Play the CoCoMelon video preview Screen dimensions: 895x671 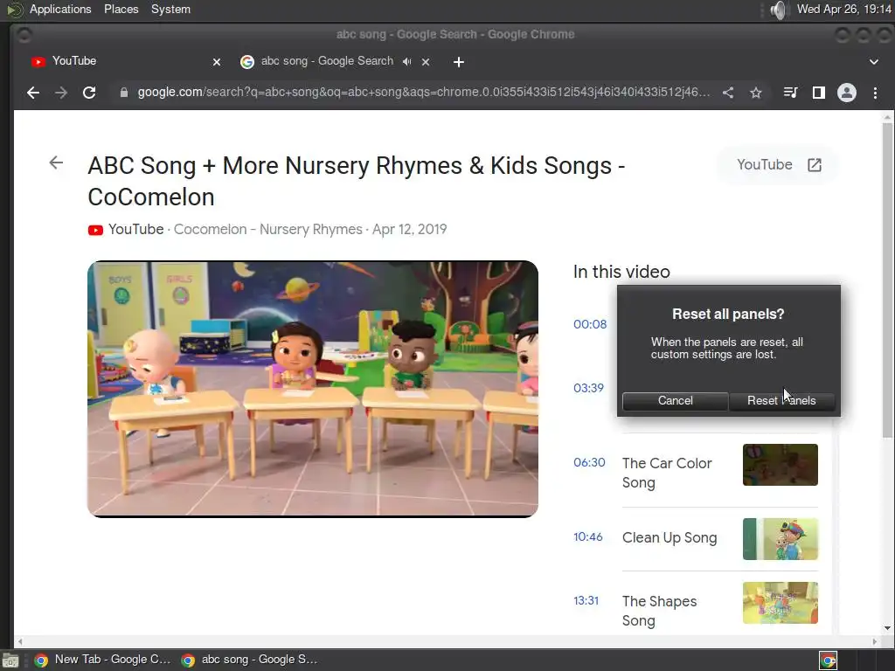coord(313,389)
